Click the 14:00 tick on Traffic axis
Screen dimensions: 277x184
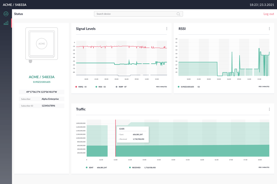[x=144, y=160]
